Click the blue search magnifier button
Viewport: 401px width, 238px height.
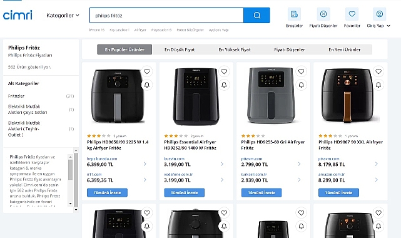pyautogui.click(x=256, y=16)
